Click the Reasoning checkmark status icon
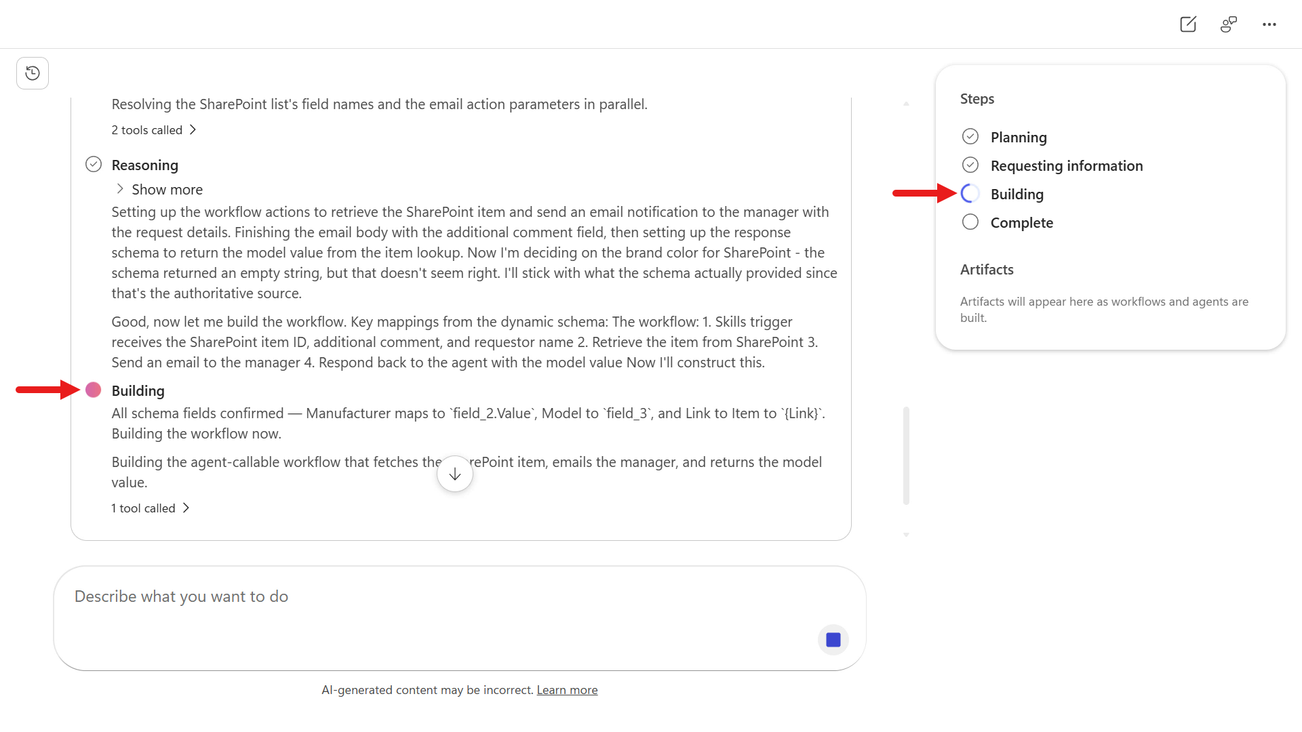 coord(94,164)
